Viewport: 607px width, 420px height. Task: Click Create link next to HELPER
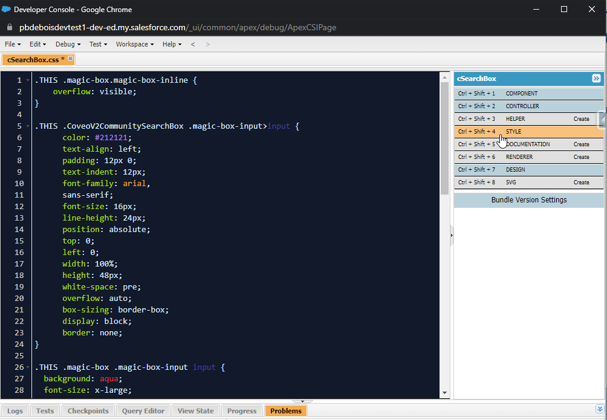tap(581, 119)
